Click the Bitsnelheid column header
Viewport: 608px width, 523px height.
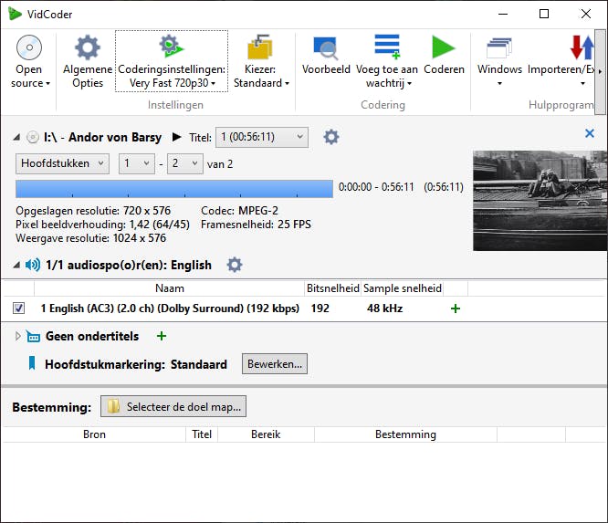click(x=332, y=288)
